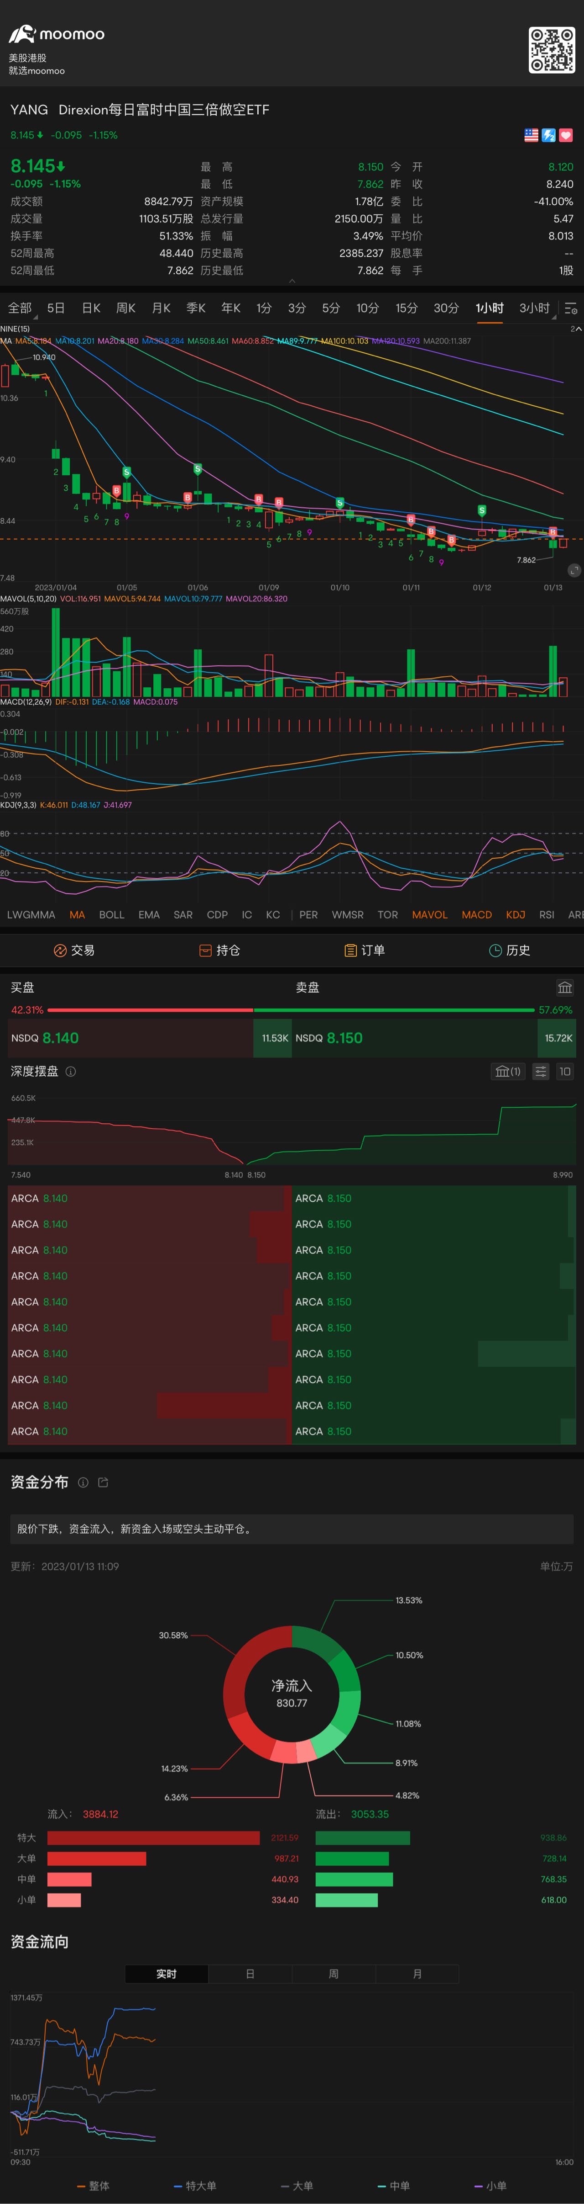
Task: Toggle the SAR indicator
Action: tap(182, 914)
